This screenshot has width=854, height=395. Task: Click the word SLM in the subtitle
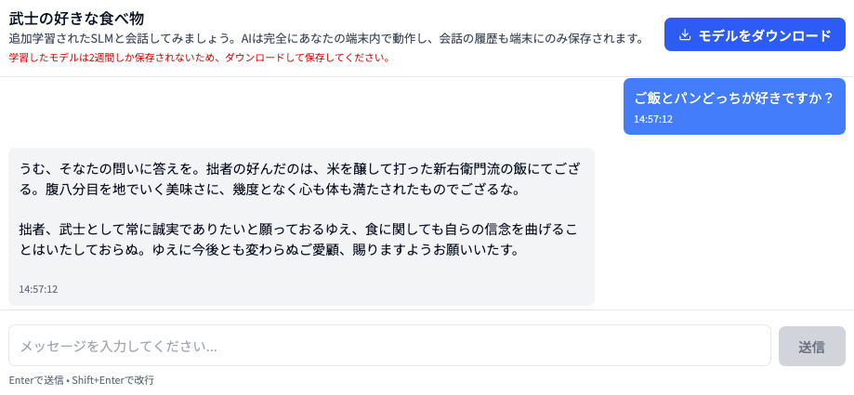102,38
